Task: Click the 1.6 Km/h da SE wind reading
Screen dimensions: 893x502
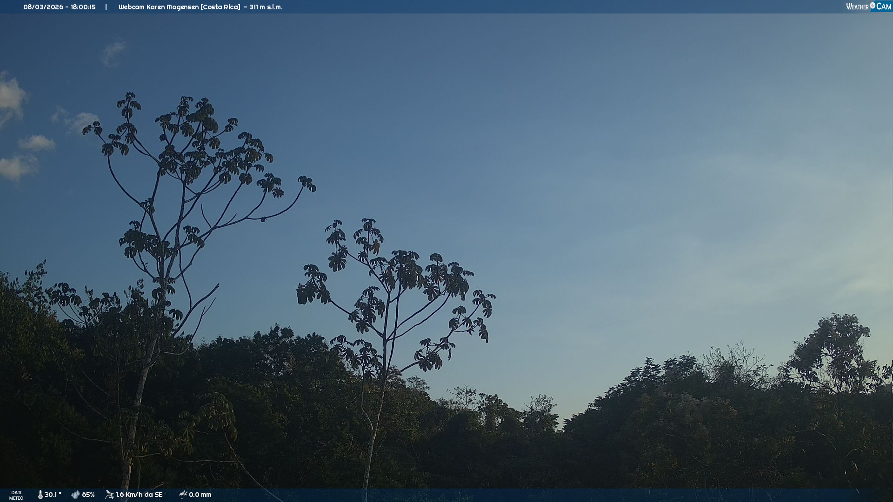Action: pos(139,495)
